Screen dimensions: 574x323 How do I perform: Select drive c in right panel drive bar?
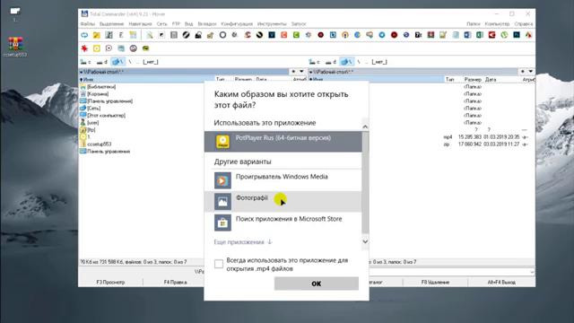coord(315,62)
